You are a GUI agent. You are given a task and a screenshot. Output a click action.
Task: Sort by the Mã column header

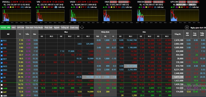tap(8, 34)
